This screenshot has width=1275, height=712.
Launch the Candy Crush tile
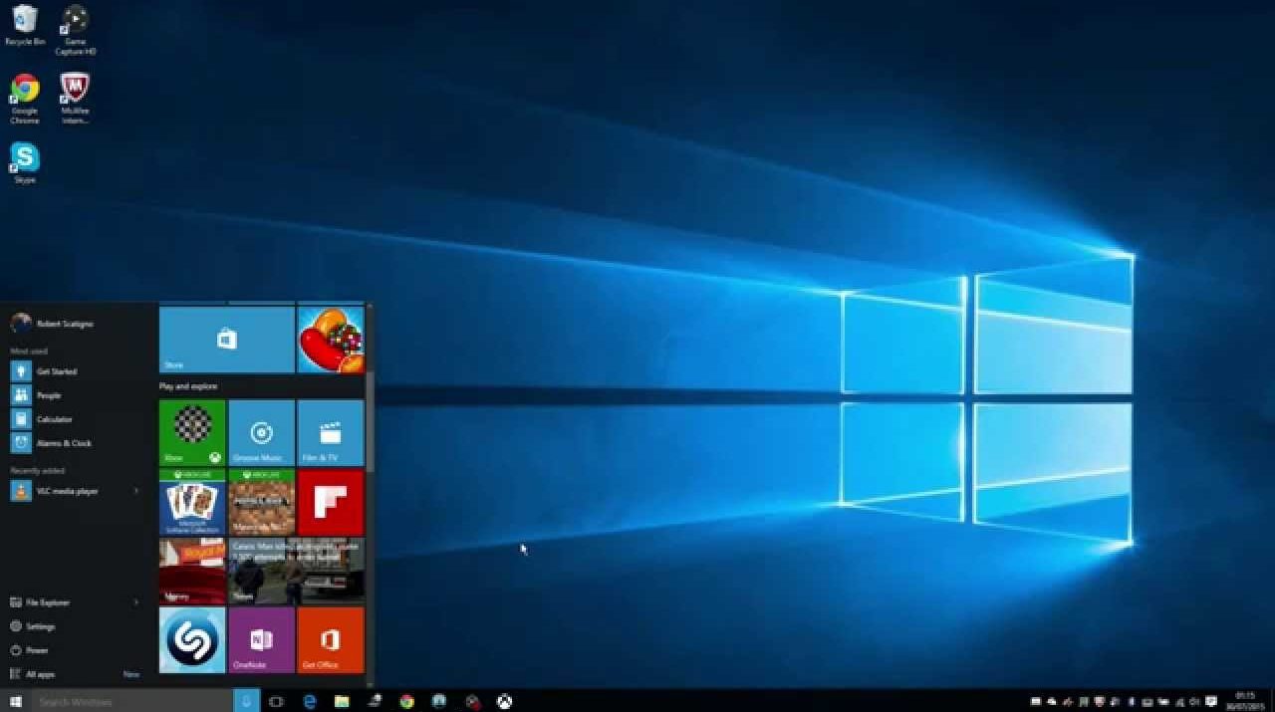tap(331, 340)
